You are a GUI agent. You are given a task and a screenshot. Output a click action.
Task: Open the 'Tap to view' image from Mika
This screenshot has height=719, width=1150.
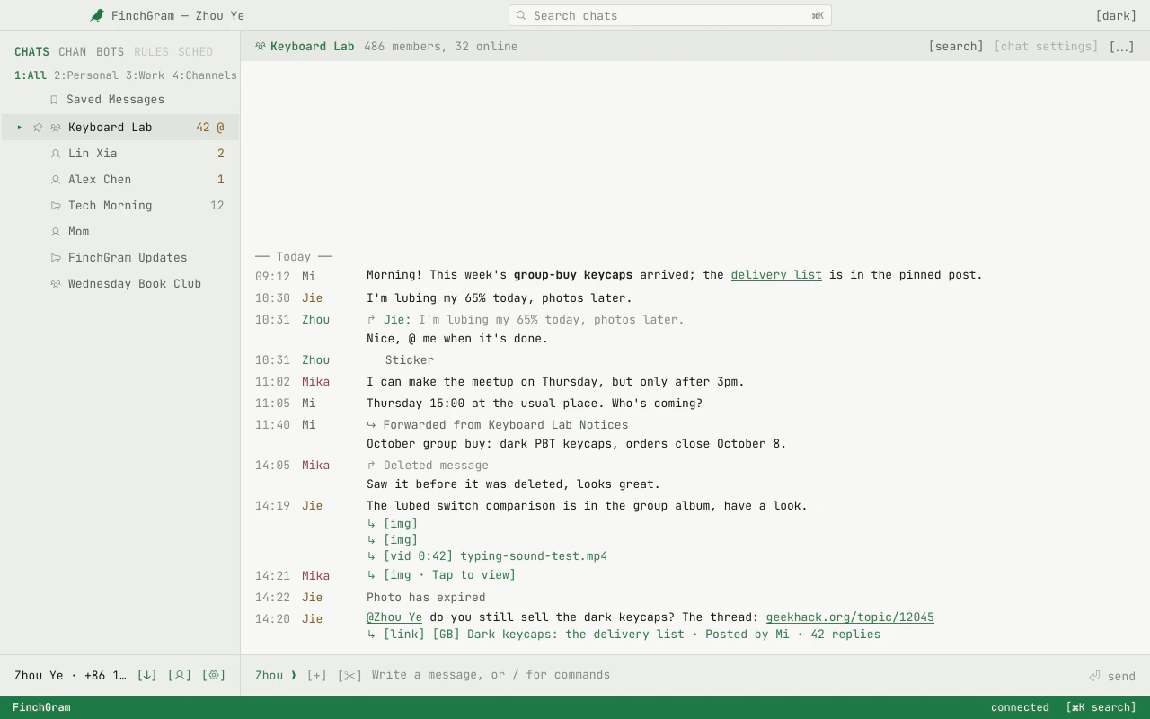click(441, 575)
